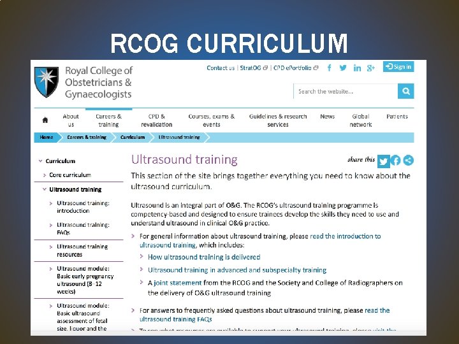Open Basic ultrasound assessment of fetal size module
The width and height of the screenshot is (459, 344).
click(83, 317)
